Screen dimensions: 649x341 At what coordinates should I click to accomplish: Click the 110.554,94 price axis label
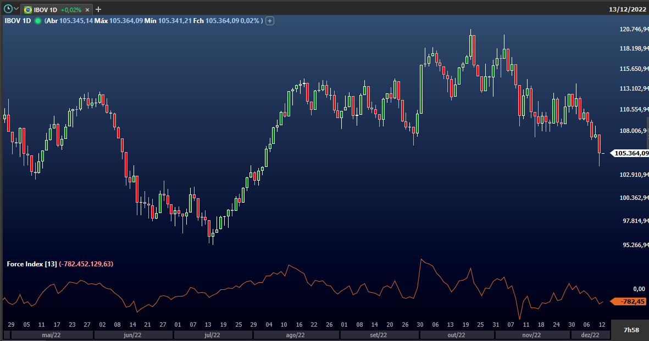coord(634,109)
